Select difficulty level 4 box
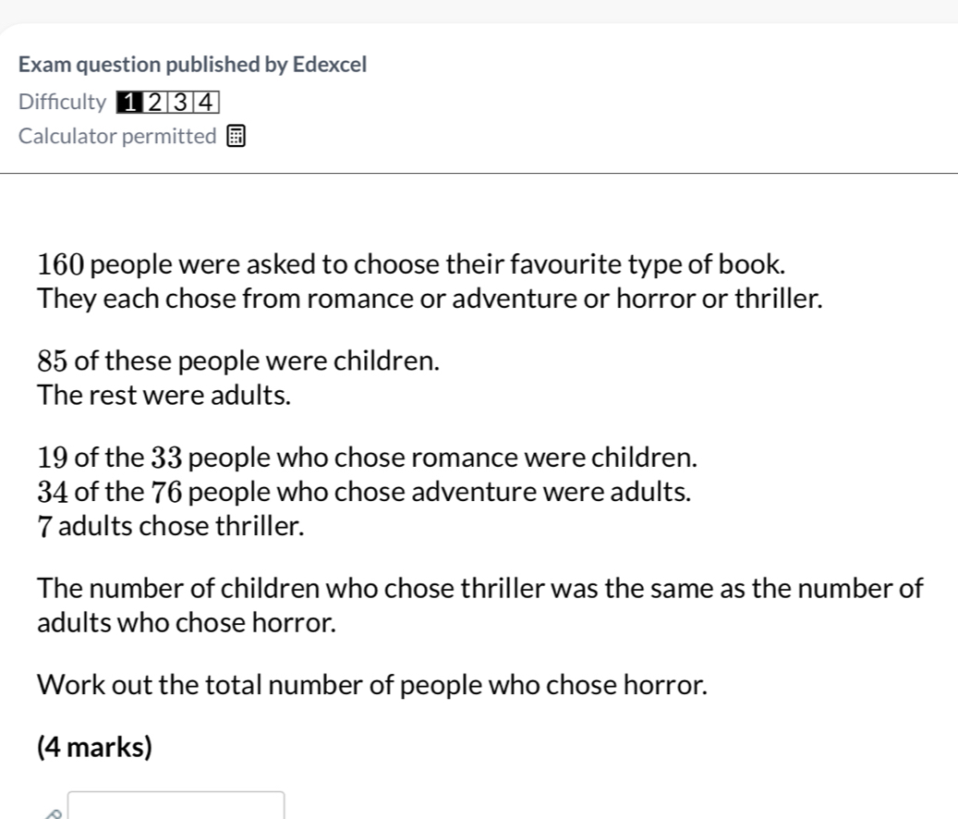 (208, 102)
